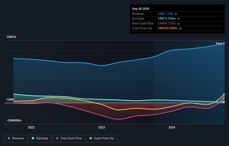Toggle the Earnings legend button
Screen dimensions: 229x146
tap(40, 138)
